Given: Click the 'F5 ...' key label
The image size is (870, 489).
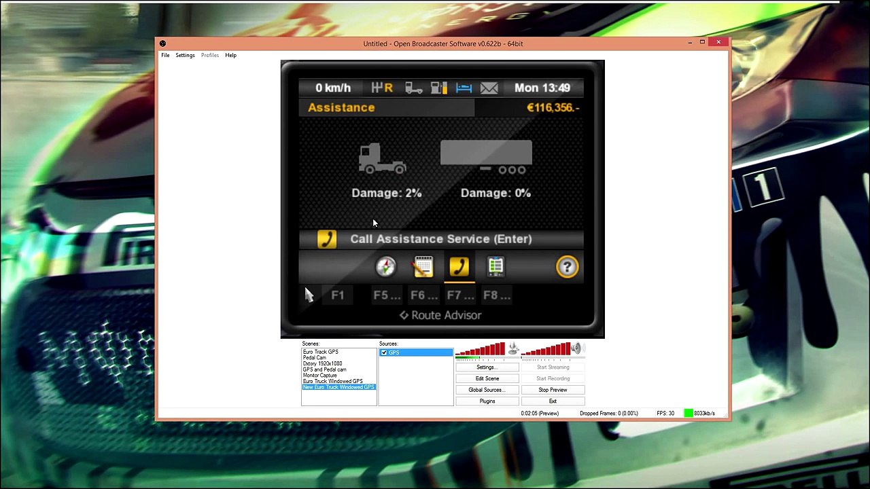Looking at the screenshot, I should (387, 295).
